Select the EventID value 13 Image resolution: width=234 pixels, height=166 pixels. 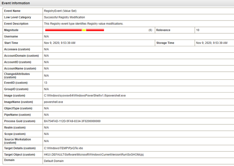46,83
